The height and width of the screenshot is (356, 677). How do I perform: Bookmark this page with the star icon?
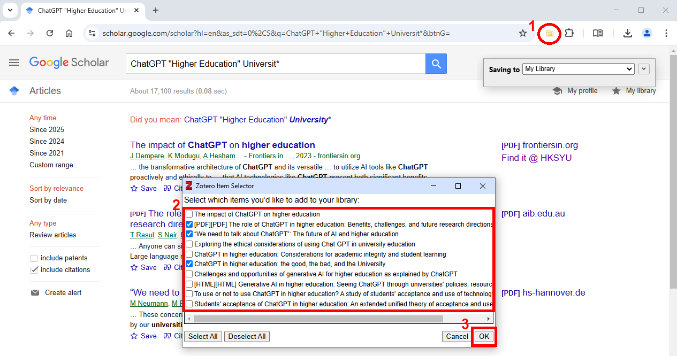(x=523, y=33)
